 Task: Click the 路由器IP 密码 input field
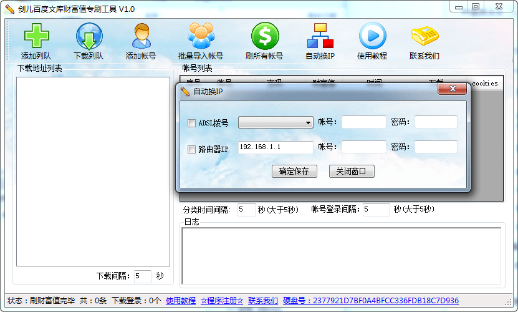tap(436, 147)
